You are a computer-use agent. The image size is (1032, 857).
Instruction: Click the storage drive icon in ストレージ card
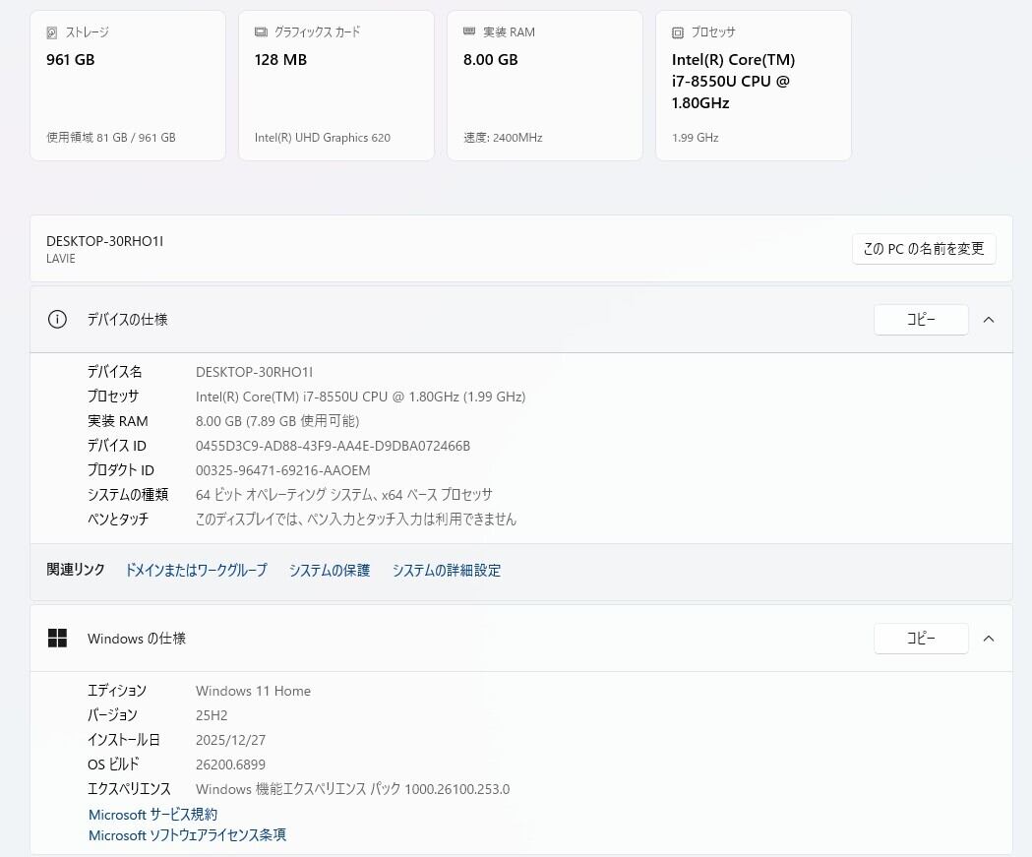[52, 32]
